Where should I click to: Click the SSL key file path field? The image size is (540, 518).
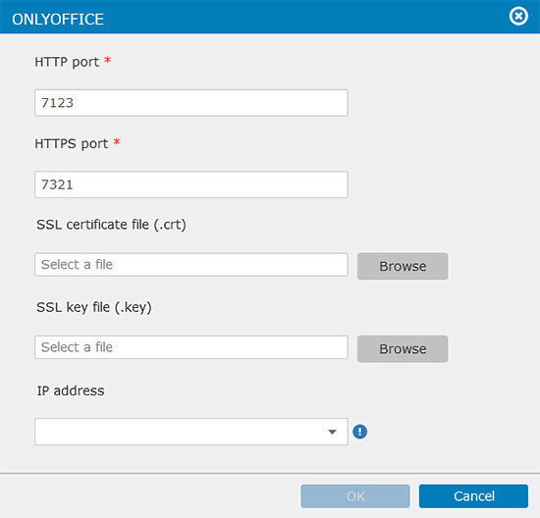tap(191, 347)
